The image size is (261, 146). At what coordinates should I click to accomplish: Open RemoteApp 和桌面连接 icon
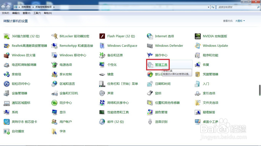click(55, 45)
